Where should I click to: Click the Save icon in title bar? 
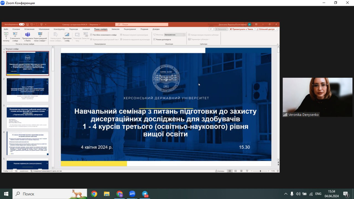(28, 24)
